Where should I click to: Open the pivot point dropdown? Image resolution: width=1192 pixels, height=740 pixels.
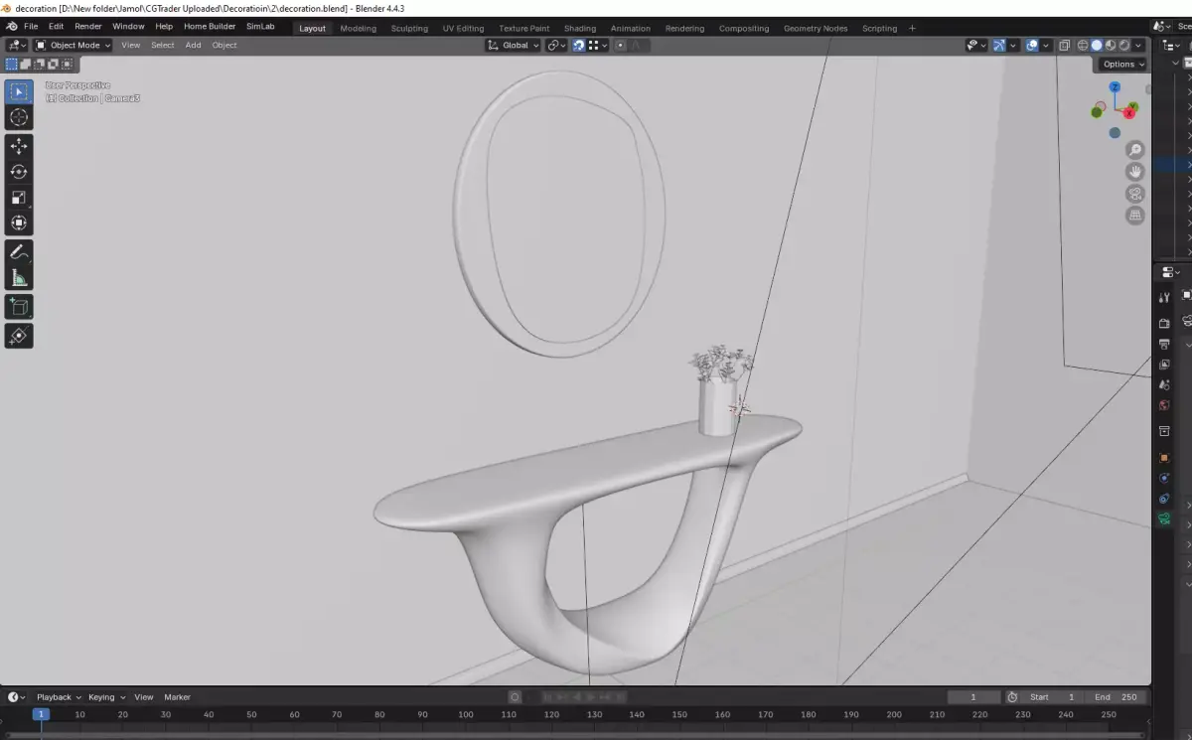555,45
